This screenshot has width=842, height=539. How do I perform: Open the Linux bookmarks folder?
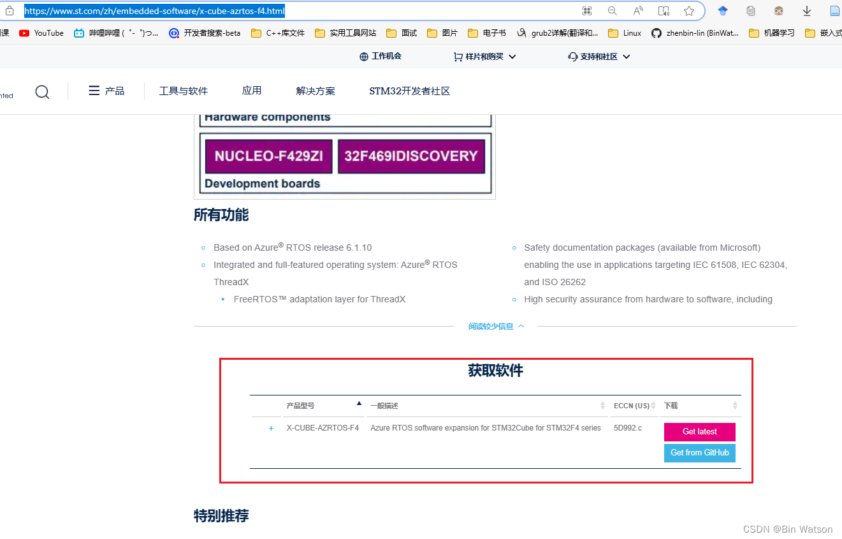coord(625,33)
